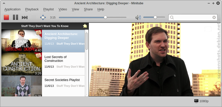Viewport: 222px width, 107px height.
Task: Click the magnifier icon in search field
Action: 172,17
